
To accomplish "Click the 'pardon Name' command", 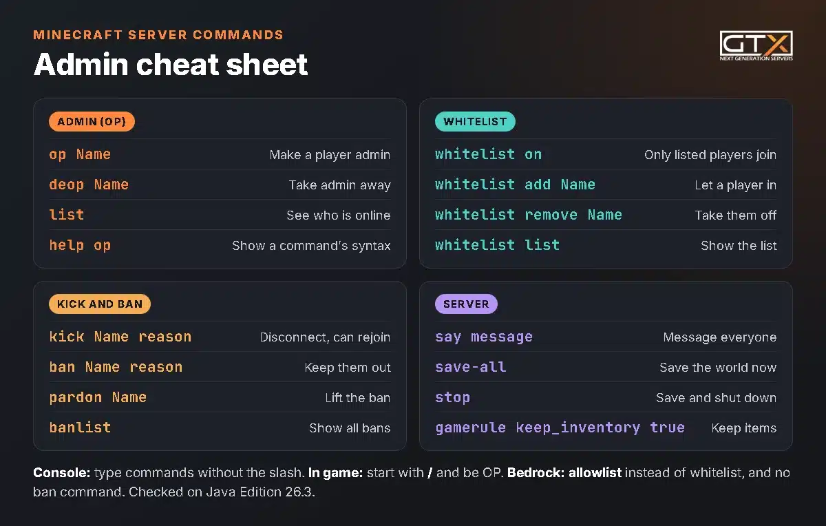I will pos(98,397).
